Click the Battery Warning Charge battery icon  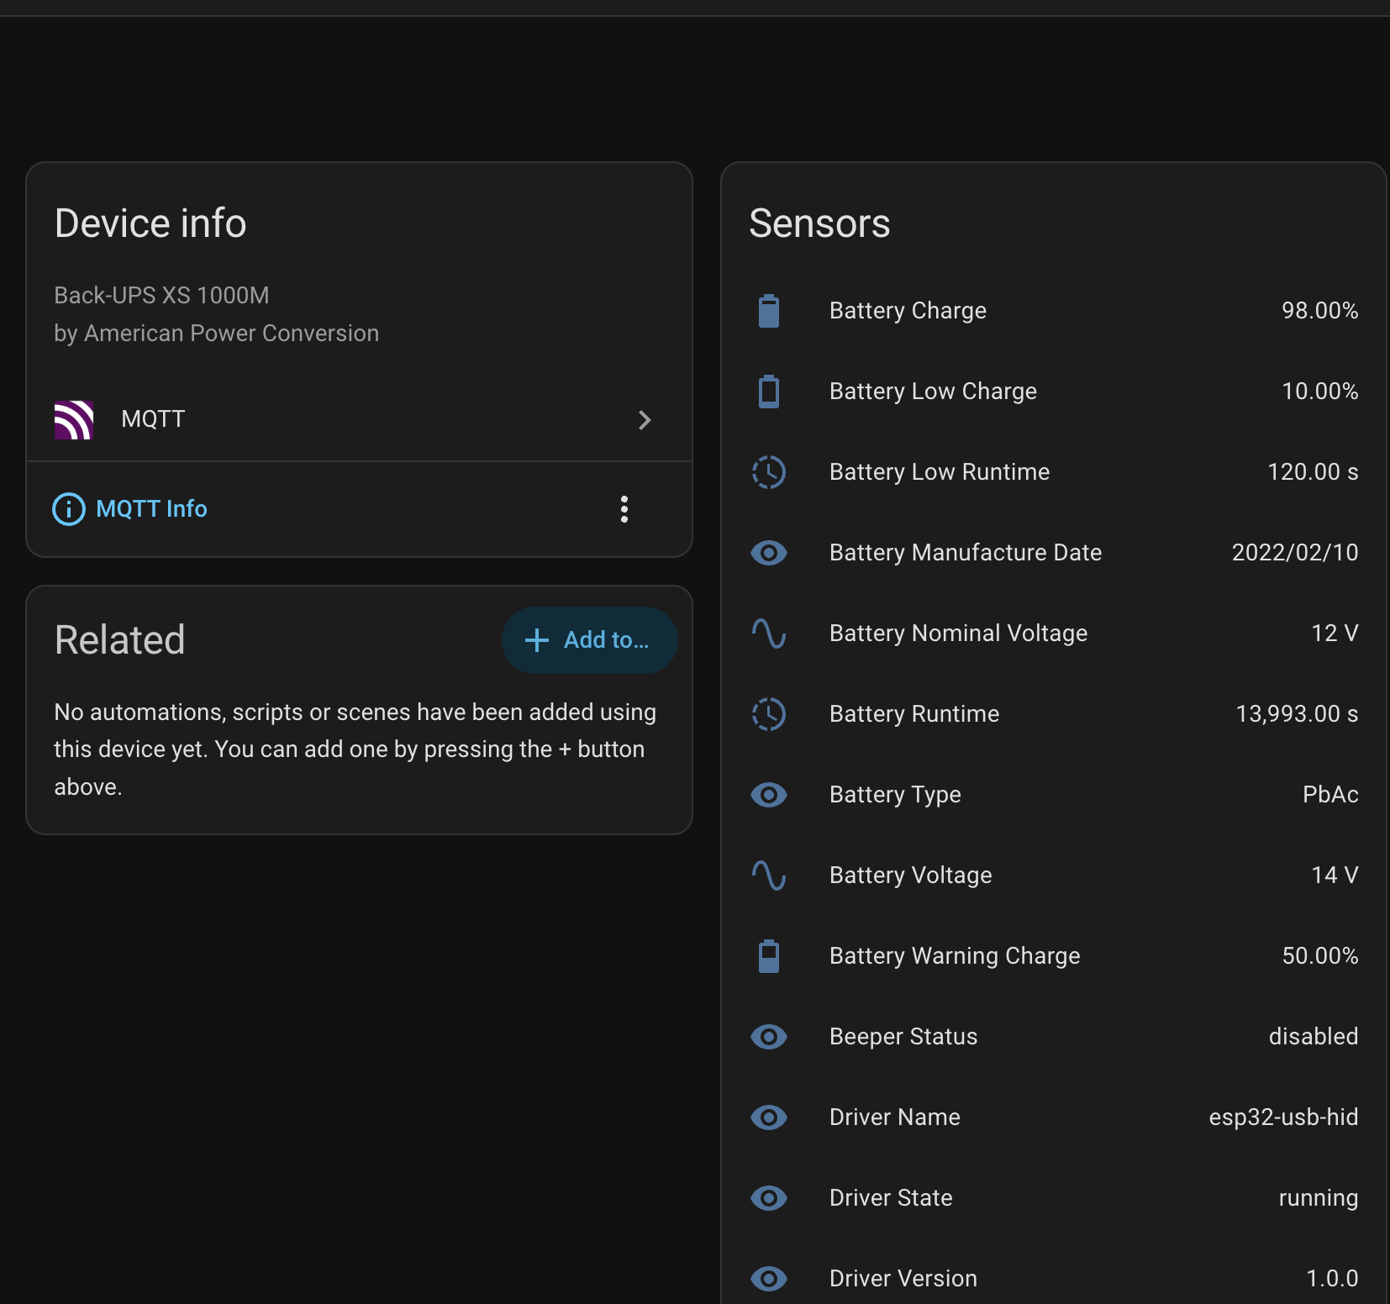(769, 956)
